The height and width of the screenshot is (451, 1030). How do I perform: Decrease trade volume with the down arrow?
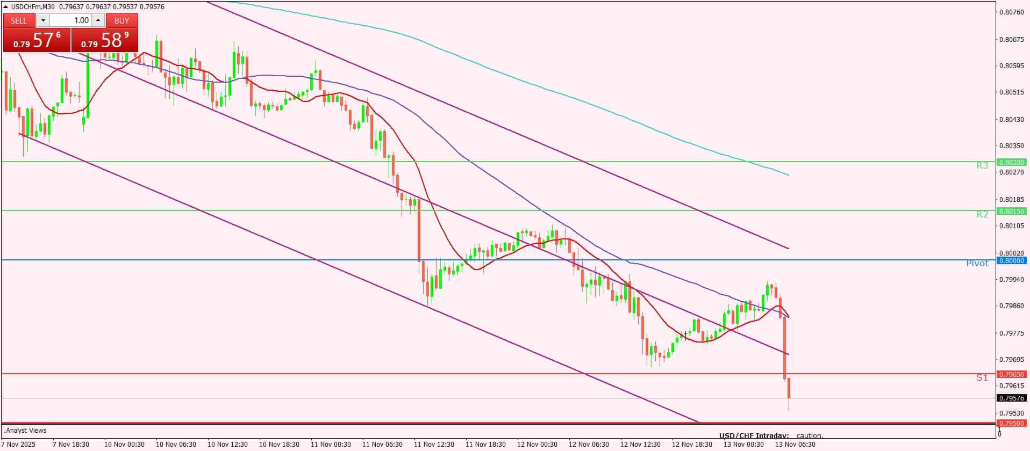point(43,20)
